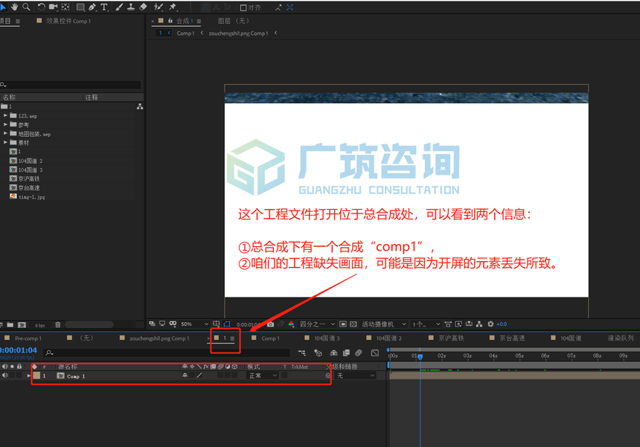Open the 无 parent link dropdown
The image size is (640, 447).
point(355,376)
